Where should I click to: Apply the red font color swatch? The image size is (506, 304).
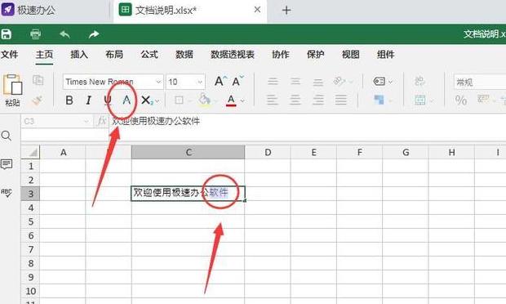point(231,101)
